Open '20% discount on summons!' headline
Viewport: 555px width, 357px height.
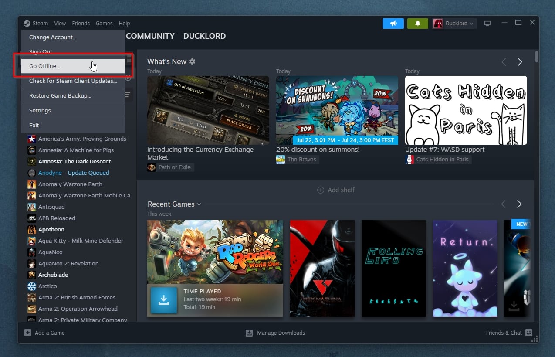tap(318, 150)
